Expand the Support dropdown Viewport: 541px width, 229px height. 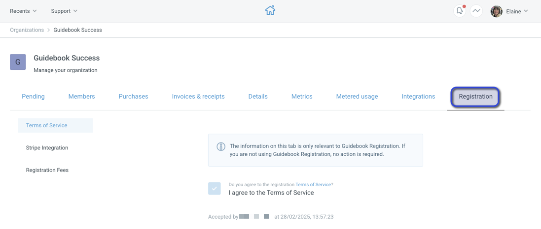[64, 11]
